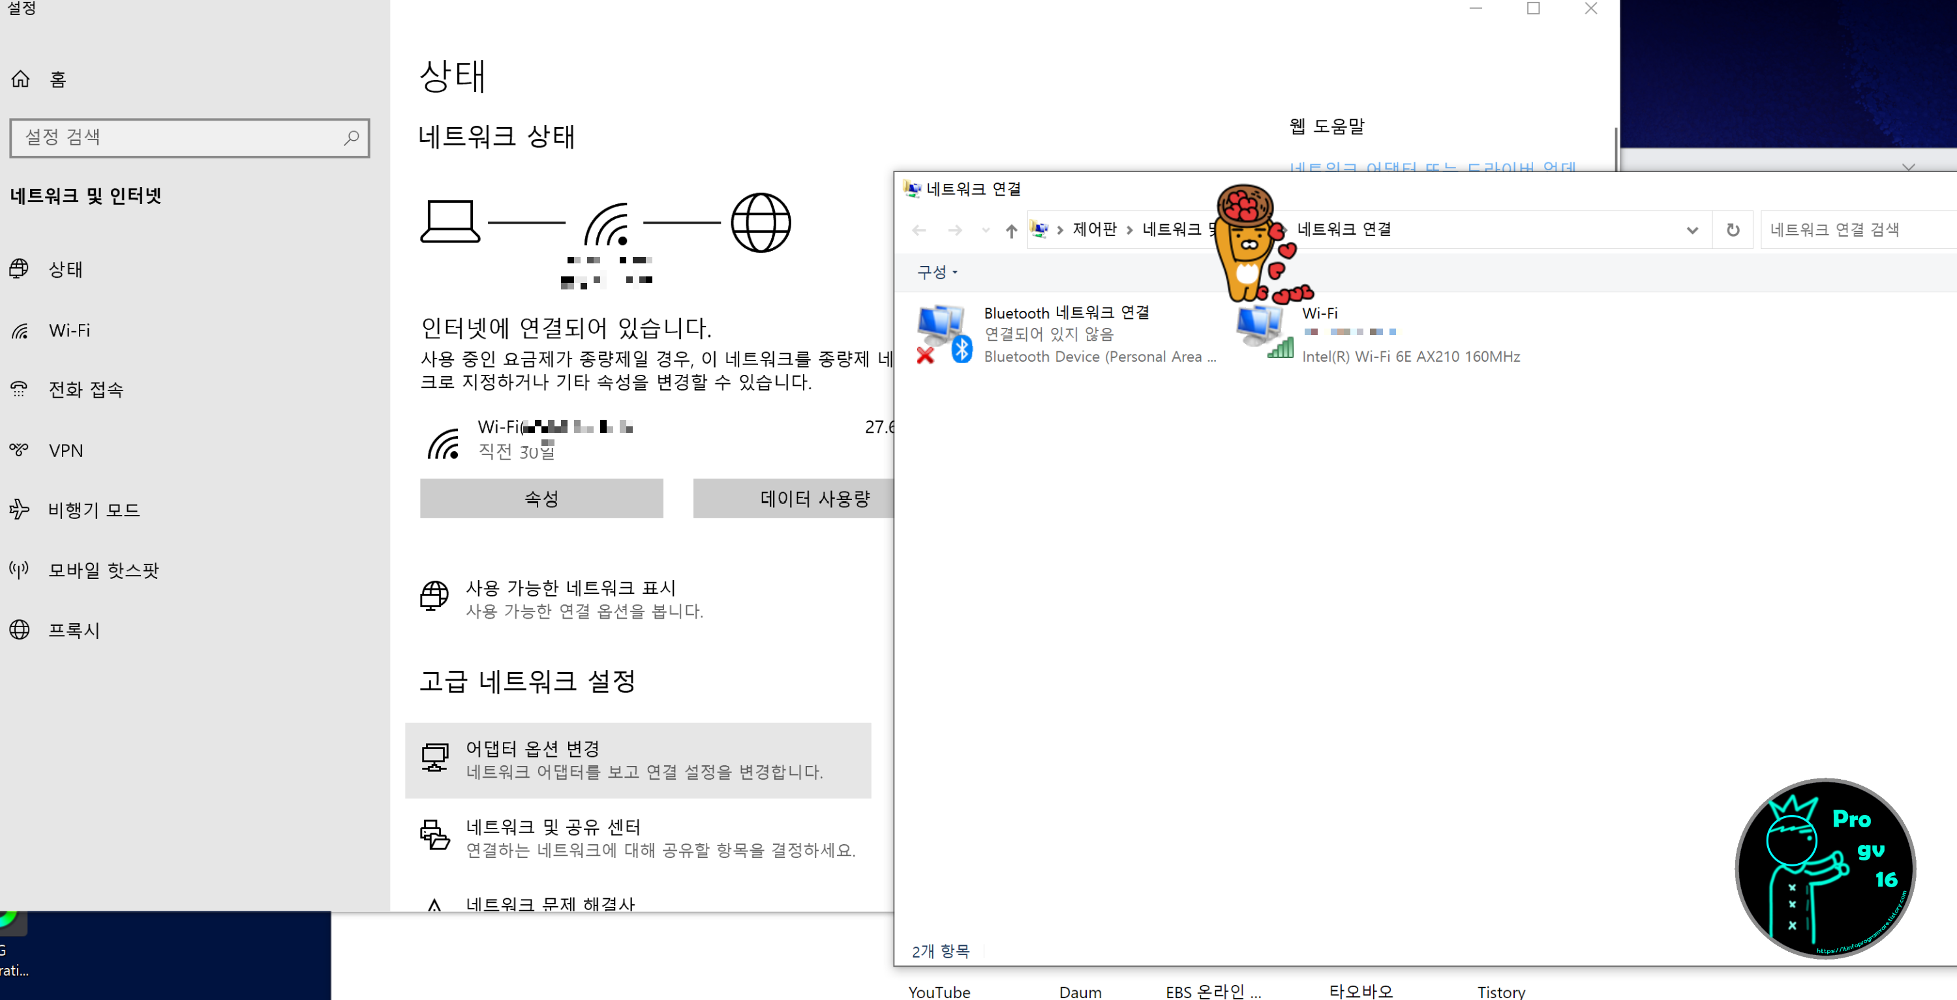The image size is (1957, 1000).
Task: Expand the recent locations dropdown arrow
Action: tap(984, 230)
